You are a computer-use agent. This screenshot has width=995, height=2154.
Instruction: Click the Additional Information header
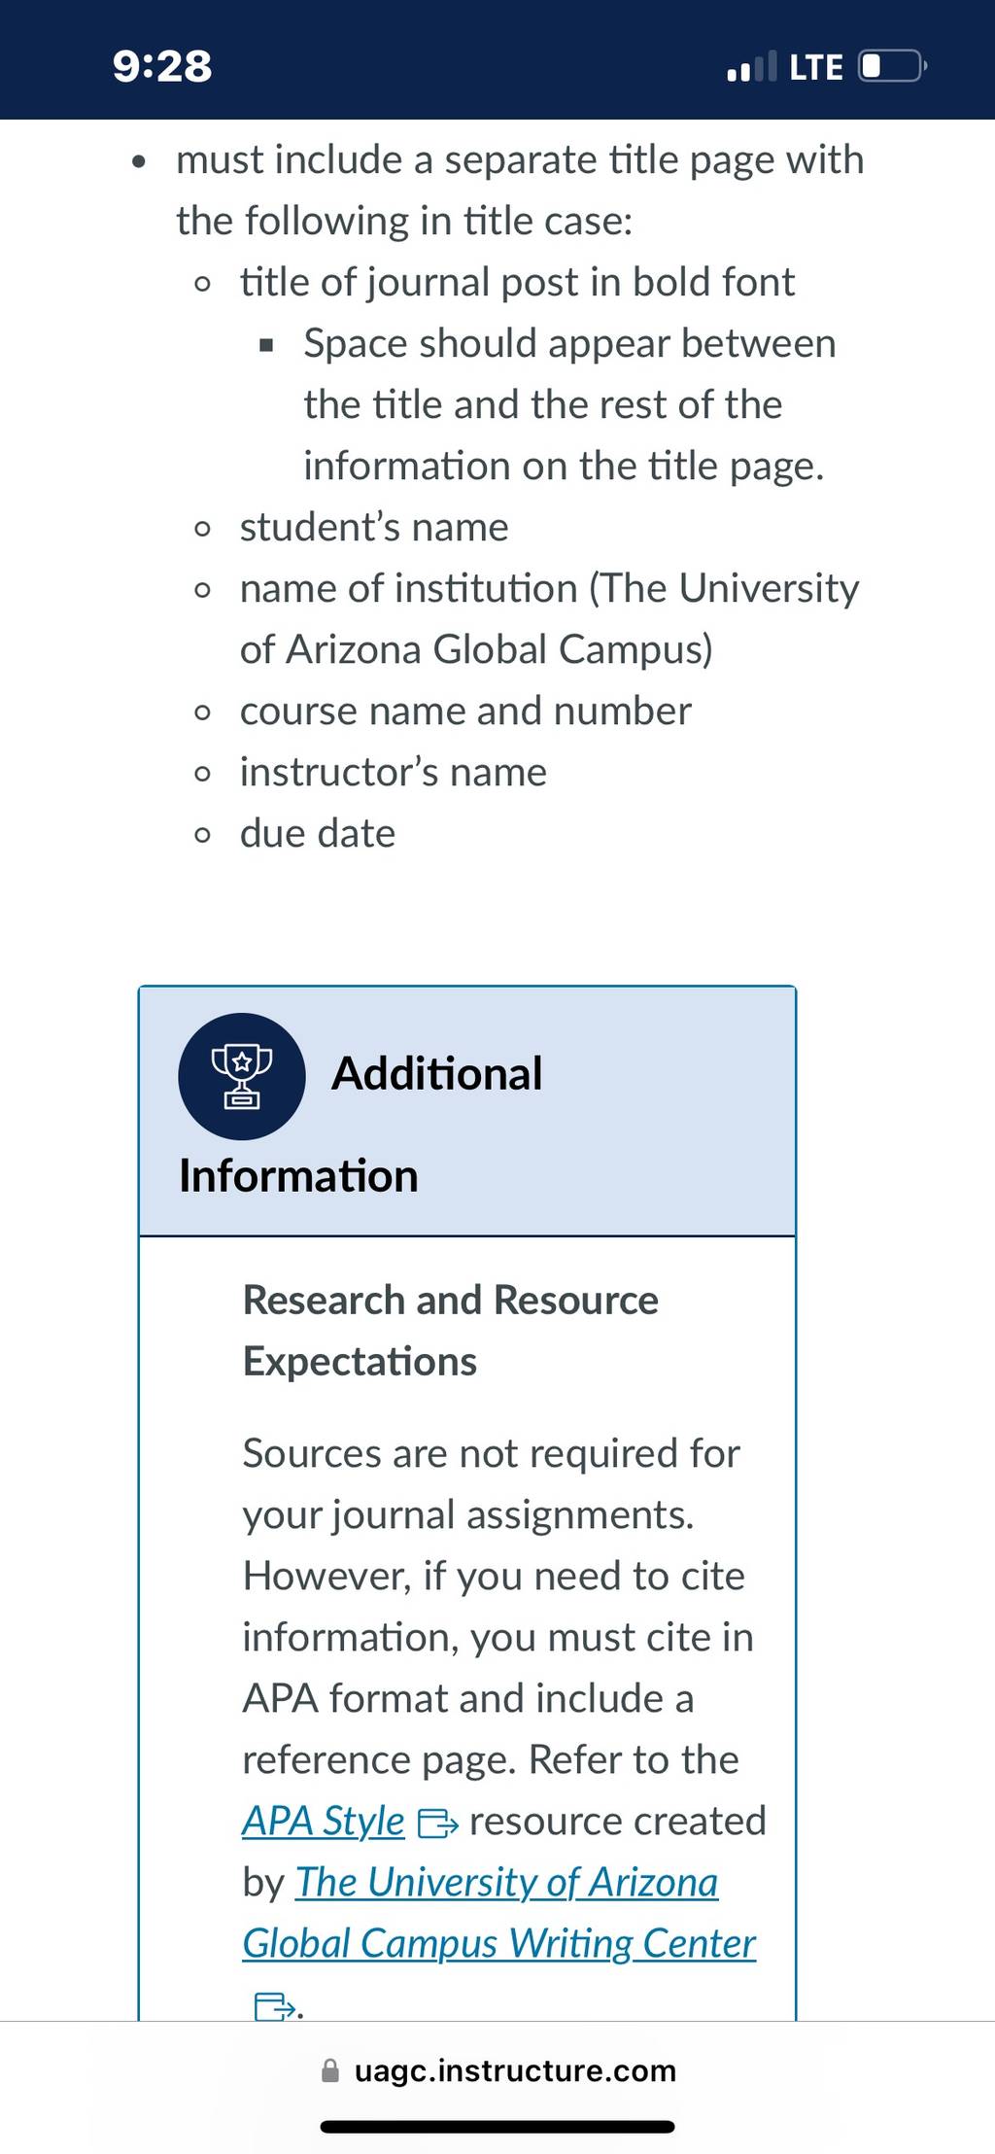point(467,1111)
